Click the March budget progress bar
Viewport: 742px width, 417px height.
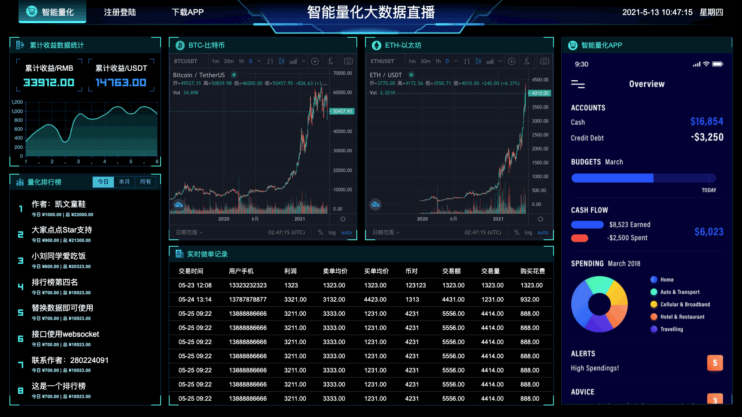coord(643,178)
